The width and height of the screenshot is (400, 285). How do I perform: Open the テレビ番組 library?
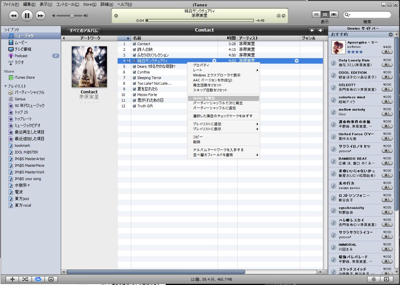(x=30, y=49)
